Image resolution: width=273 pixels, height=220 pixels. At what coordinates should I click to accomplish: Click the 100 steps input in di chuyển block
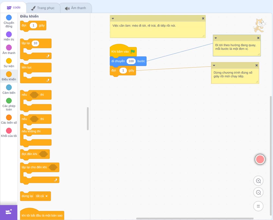tap(131, 61)
